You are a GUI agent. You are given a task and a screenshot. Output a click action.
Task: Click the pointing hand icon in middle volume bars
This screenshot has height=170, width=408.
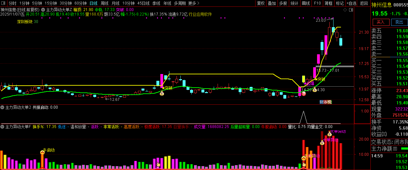[158, 165]
